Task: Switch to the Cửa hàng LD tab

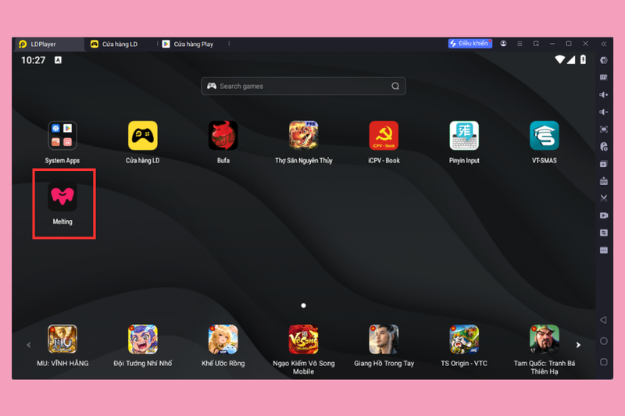Action: [x=120, y=44]
